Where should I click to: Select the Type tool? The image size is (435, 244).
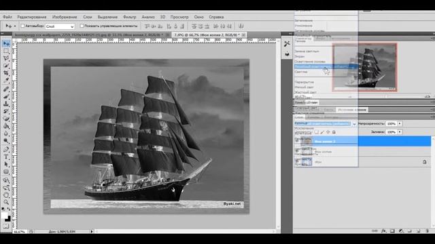point(6,157)
